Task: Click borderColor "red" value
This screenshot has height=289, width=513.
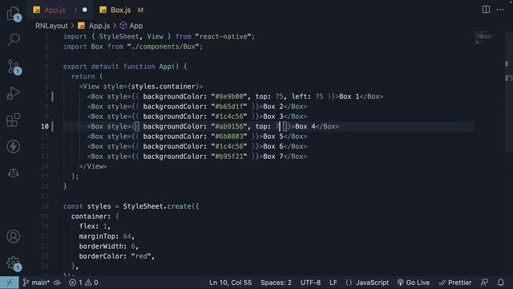Action: [141, 256]
